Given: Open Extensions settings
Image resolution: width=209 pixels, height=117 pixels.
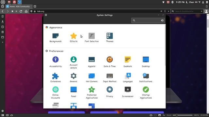Looking at the screenshot, I should pyautogui.click(x=56, y=78).
